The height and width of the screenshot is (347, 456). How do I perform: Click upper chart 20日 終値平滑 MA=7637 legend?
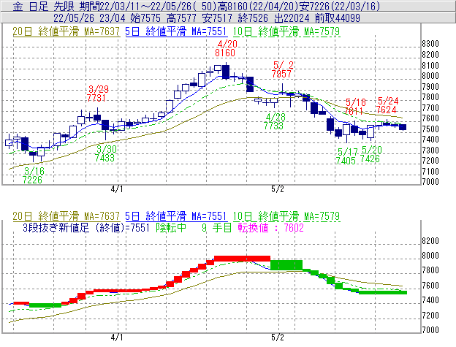pos(66,31)
